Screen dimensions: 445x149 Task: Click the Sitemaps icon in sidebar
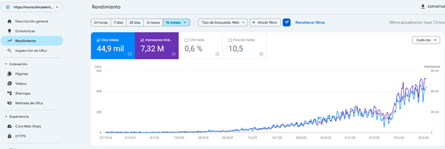click(x=10, y=93)
